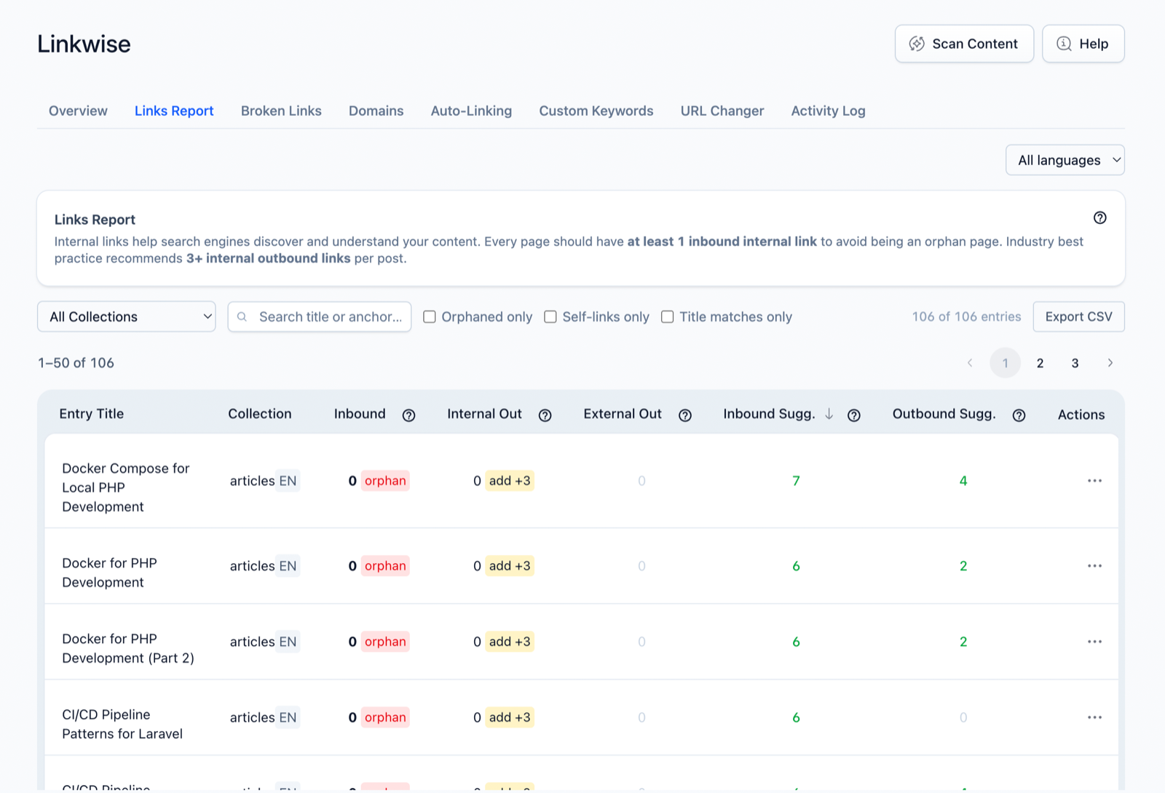Image resolution: width=1165 pixels, height=793 pixels.
Task: Open the Domains tab
Action: tap(376, 111)
